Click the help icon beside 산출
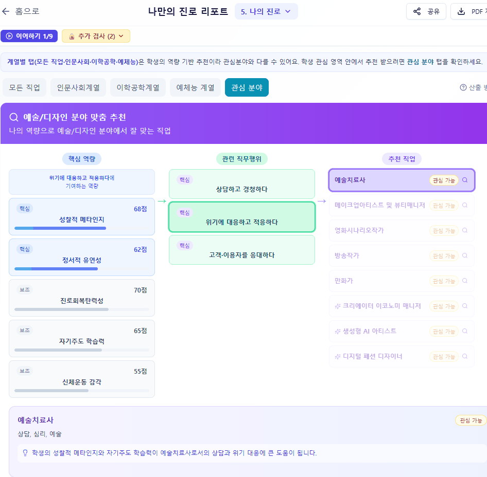The height and width of the screenshot is (477, 487). (x=463, y=87)
